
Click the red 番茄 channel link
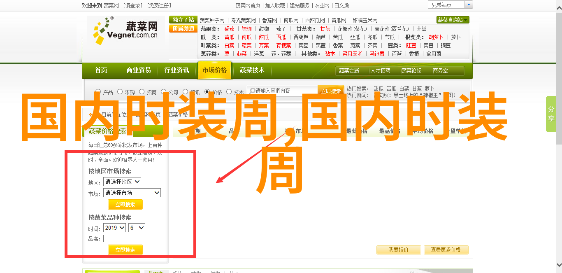click(x=229, y=29)
